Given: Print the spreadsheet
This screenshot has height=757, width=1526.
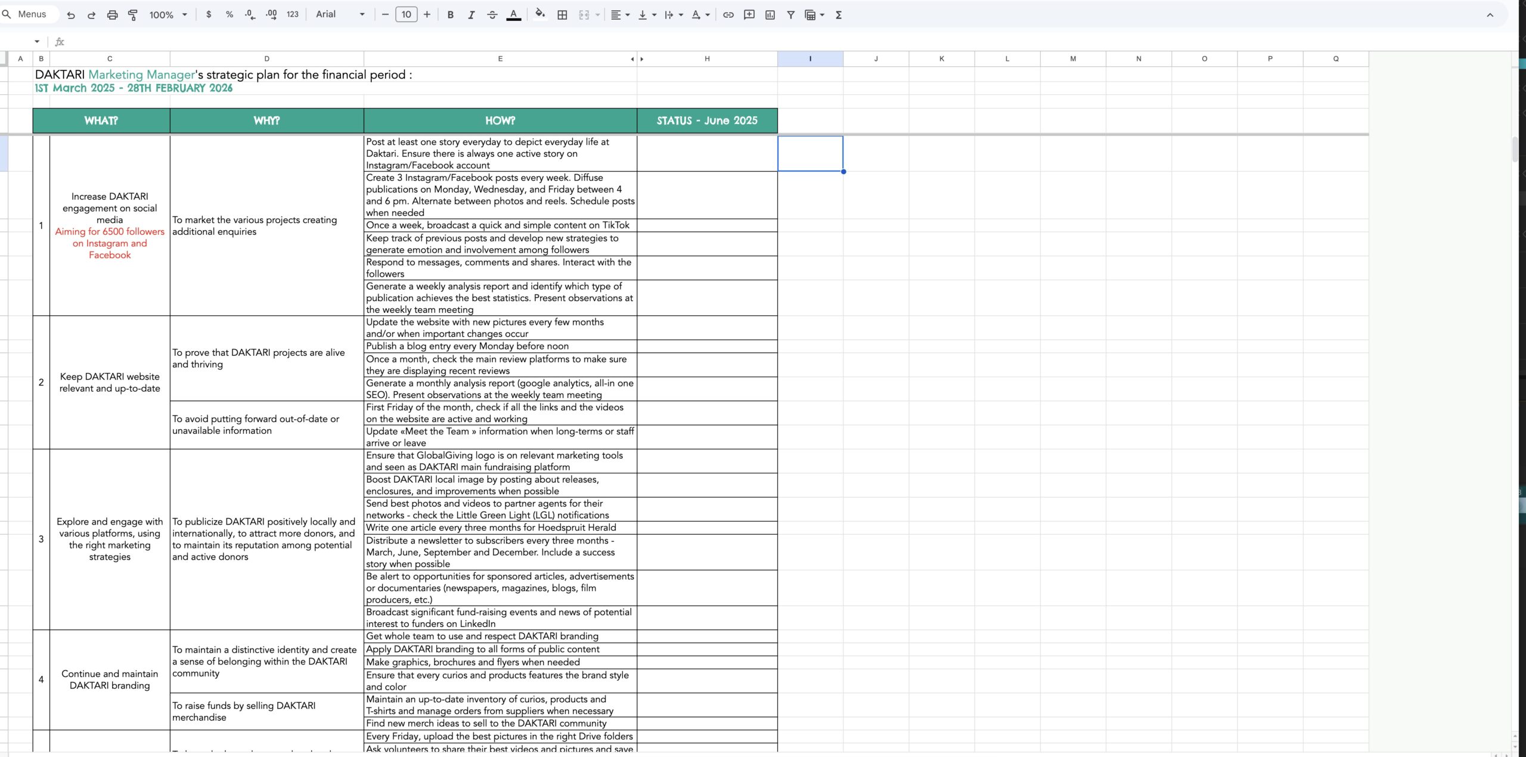Looking at the screenshot, I should pos(112,15).
